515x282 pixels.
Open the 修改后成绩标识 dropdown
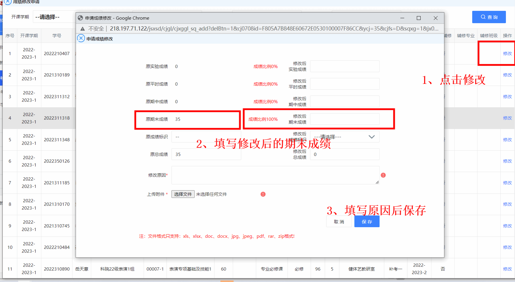pos(345,137)
